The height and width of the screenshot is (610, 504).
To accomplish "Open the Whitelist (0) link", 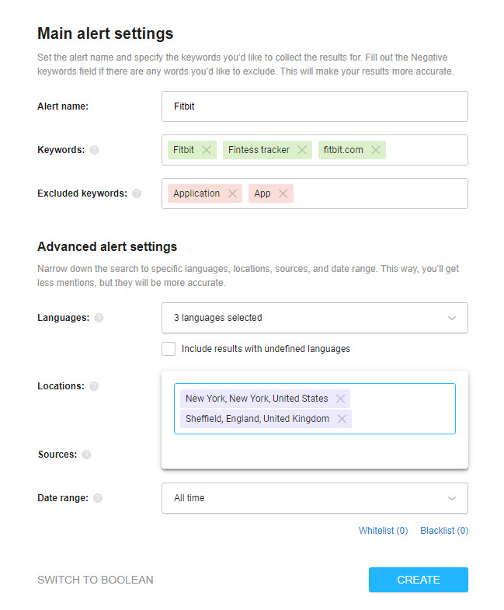I will pos(383,531).
